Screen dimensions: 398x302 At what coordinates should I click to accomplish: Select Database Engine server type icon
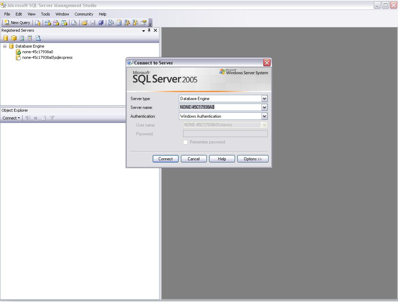pos(6,38)
